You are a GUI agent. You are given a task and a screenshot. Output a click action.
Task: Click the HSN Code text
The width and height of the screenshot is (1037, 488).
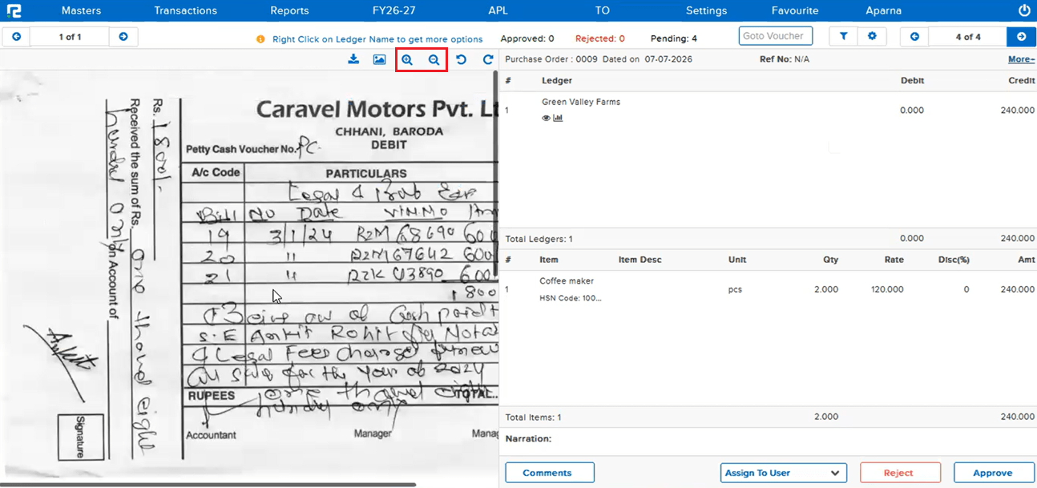pos(571,298)
